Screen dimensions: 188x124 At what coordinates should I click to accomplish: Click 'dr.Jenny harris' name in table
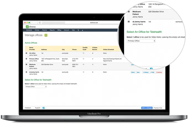(x=34, y=72)
